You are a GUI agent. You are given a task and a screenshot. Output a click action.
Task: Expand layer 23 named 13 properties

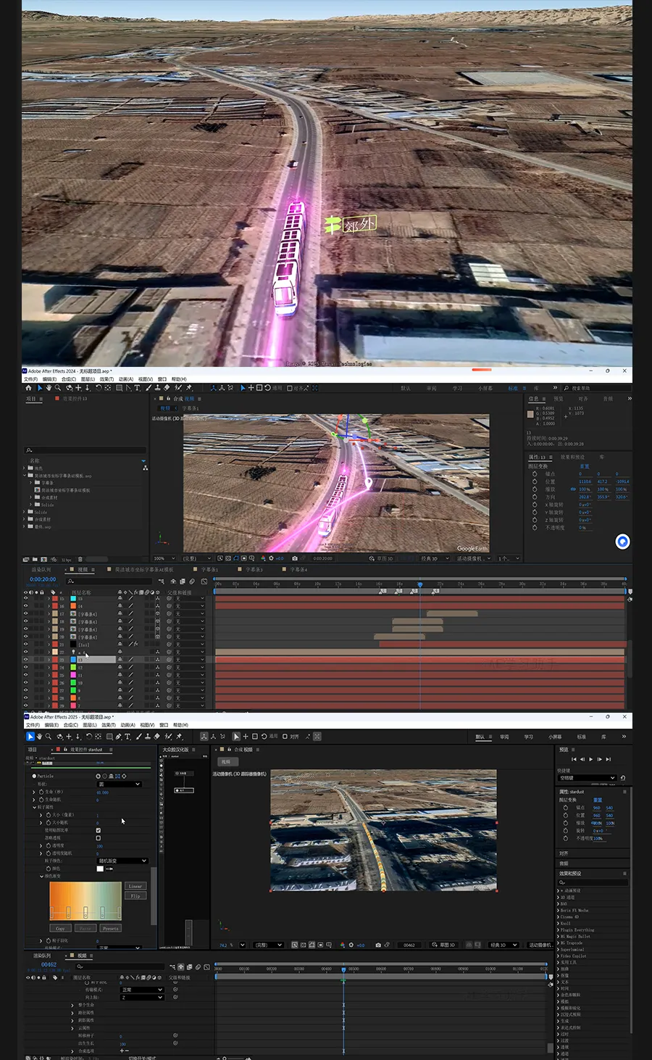49,660
